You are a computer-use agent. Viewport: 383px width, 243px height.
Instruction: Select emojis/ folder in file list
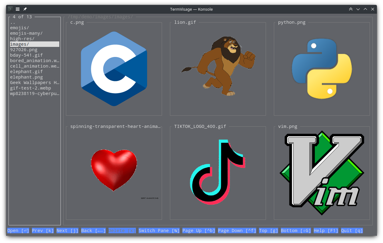click(35, 28)
